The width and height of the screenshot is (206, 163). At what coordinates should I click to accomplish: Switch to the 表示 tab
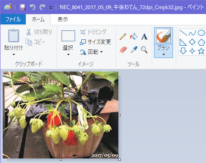(63, 19)
